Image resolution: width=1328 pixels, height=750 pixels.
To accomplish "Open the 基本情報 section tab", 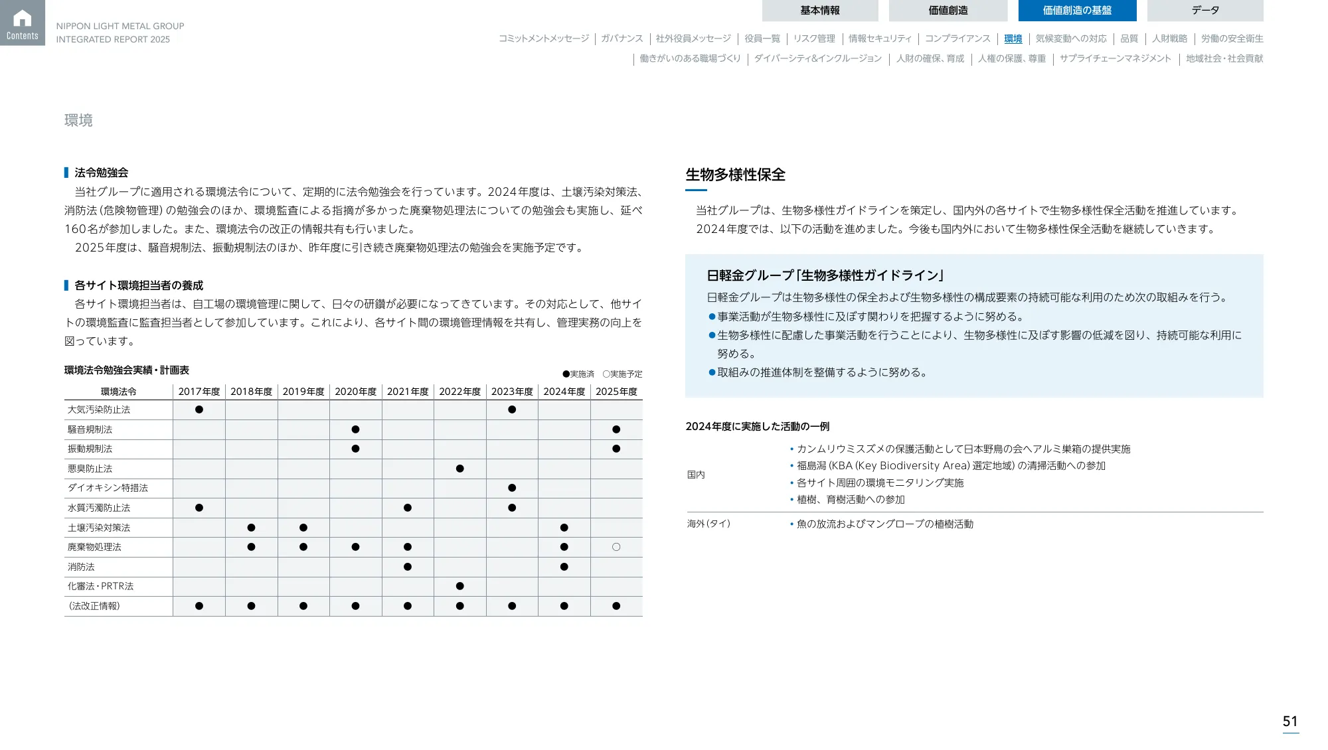I will [820, 10].
